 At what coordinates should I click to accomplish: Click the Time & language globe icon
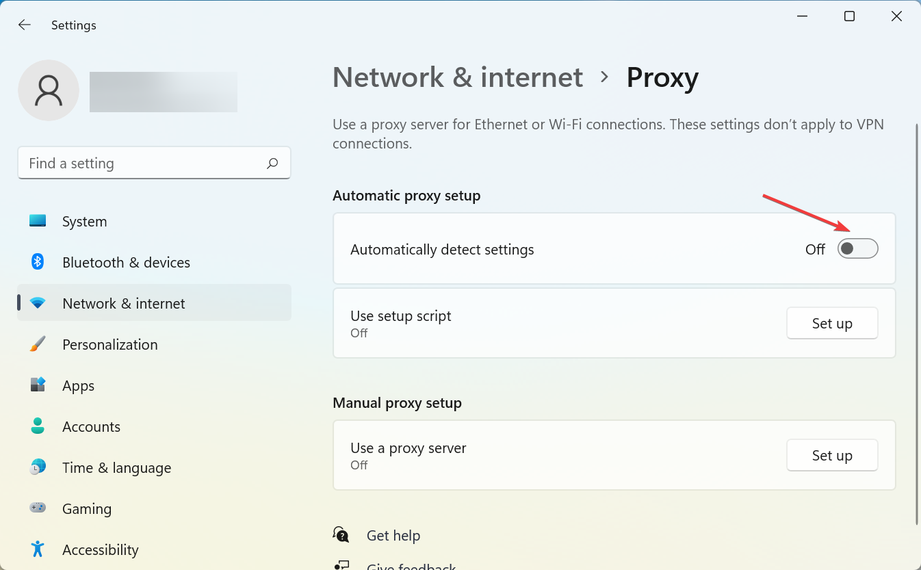click(38, 467)
